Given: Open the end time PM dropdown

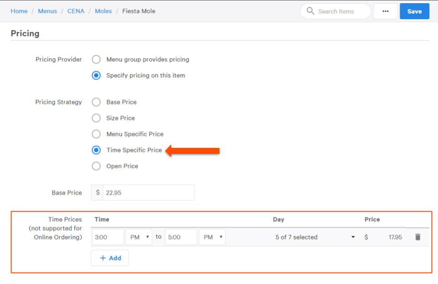Looking at the screenshot, I should point(212,237).
